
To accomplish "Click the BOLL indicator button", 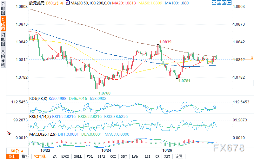I will click(x=78, y=156).
